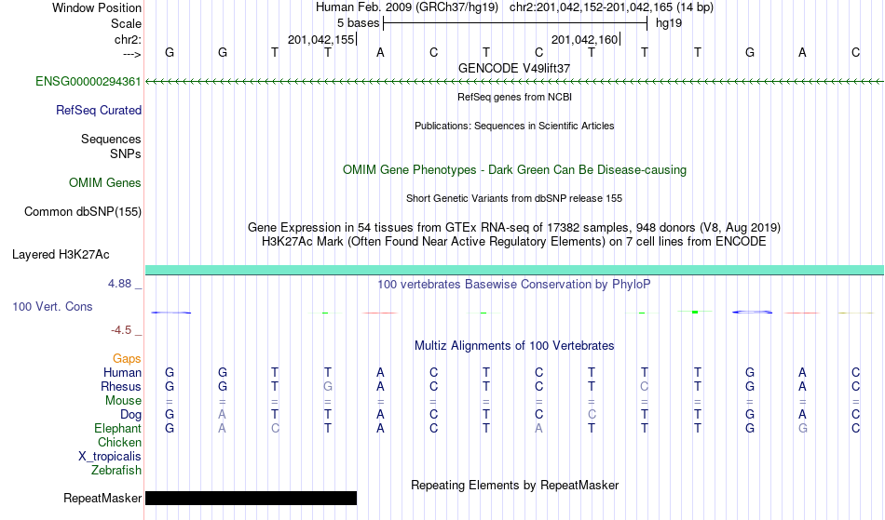
Task: Click 'Short Genetic Variants from dbSNP release 155'
Action: click(514, 198)
